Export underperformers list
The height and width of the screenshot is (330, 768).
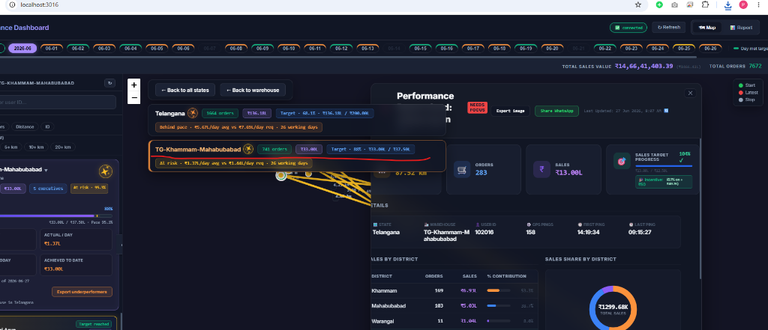tap(82, 292)
